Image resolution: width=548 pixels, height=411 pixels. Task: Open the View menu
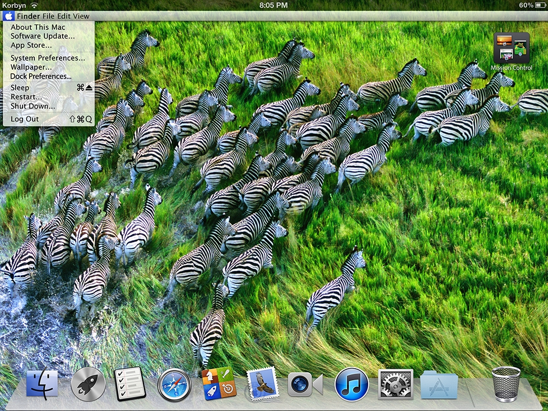(x=81, y=16)
